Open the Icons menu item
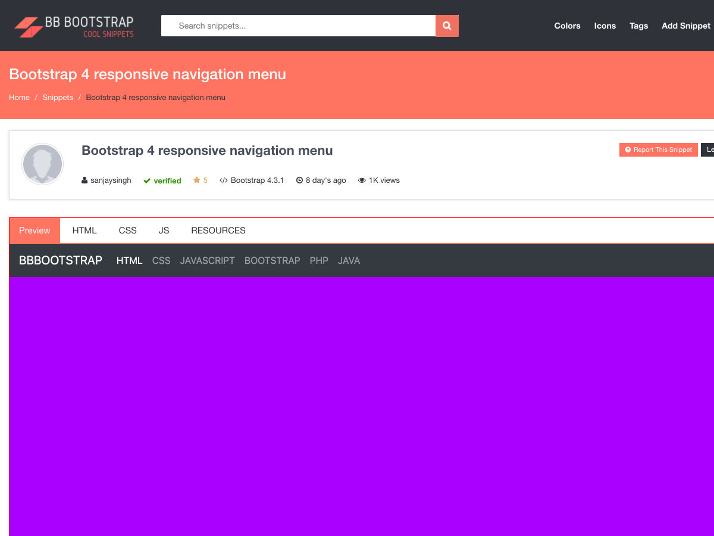The image size is (714, 536). click(605, 26)
